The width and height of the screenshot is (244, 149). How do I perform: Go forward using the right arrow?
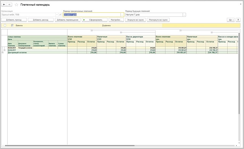pyautogui.click(x=9, y=5)
